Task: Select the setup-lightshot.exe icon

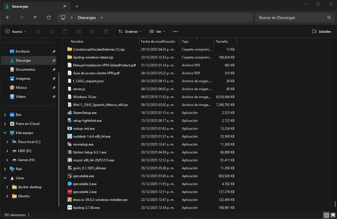Action: [x=69, y=121]
